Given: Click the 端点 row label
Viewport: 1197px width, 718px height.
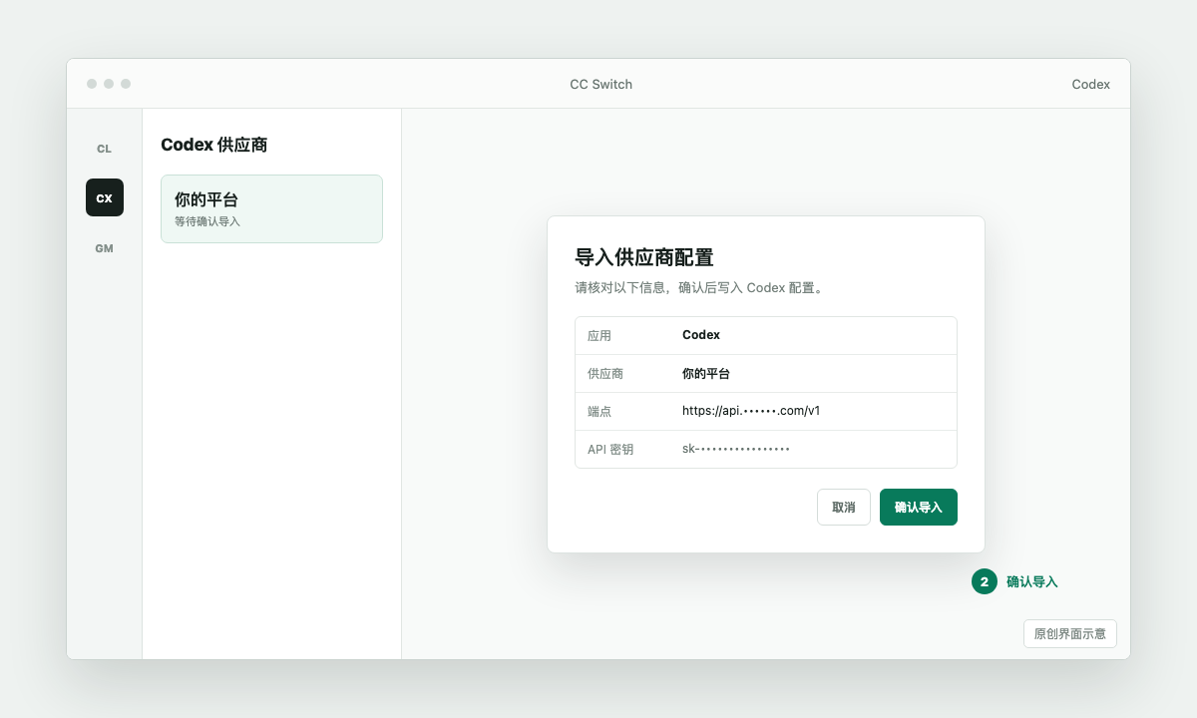Looking at the screenshot, I should click(x=599, y=411).
